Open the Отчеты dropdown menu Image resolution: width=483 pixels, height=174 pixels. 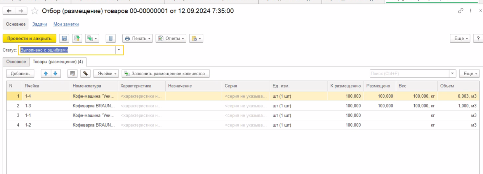pos(171,38)
